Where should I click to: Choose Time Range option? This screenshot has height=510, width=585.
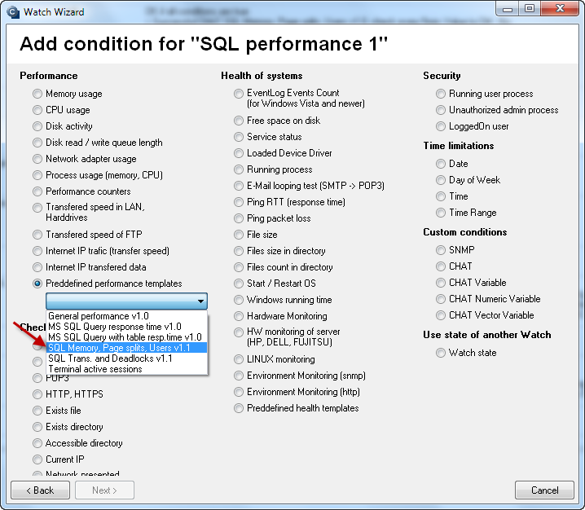pyautogui.click(x=441, y=213)
